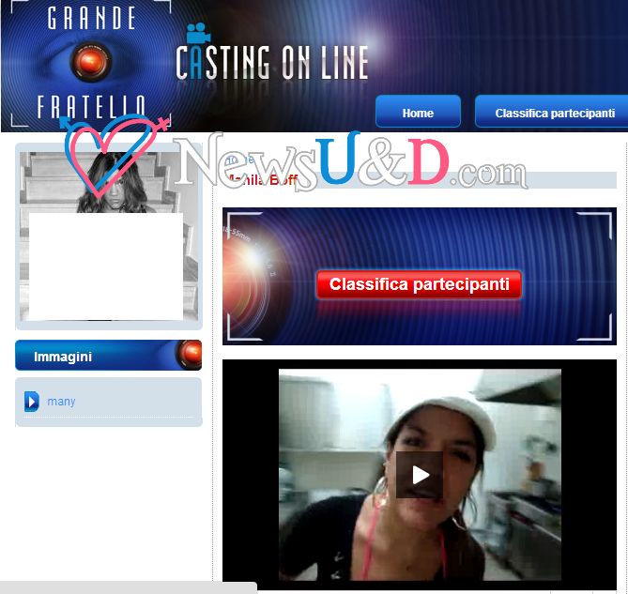The height and width of the screenshot is (594, 628).
Task: Select the Immagini section header
Action: coord(109,356)
